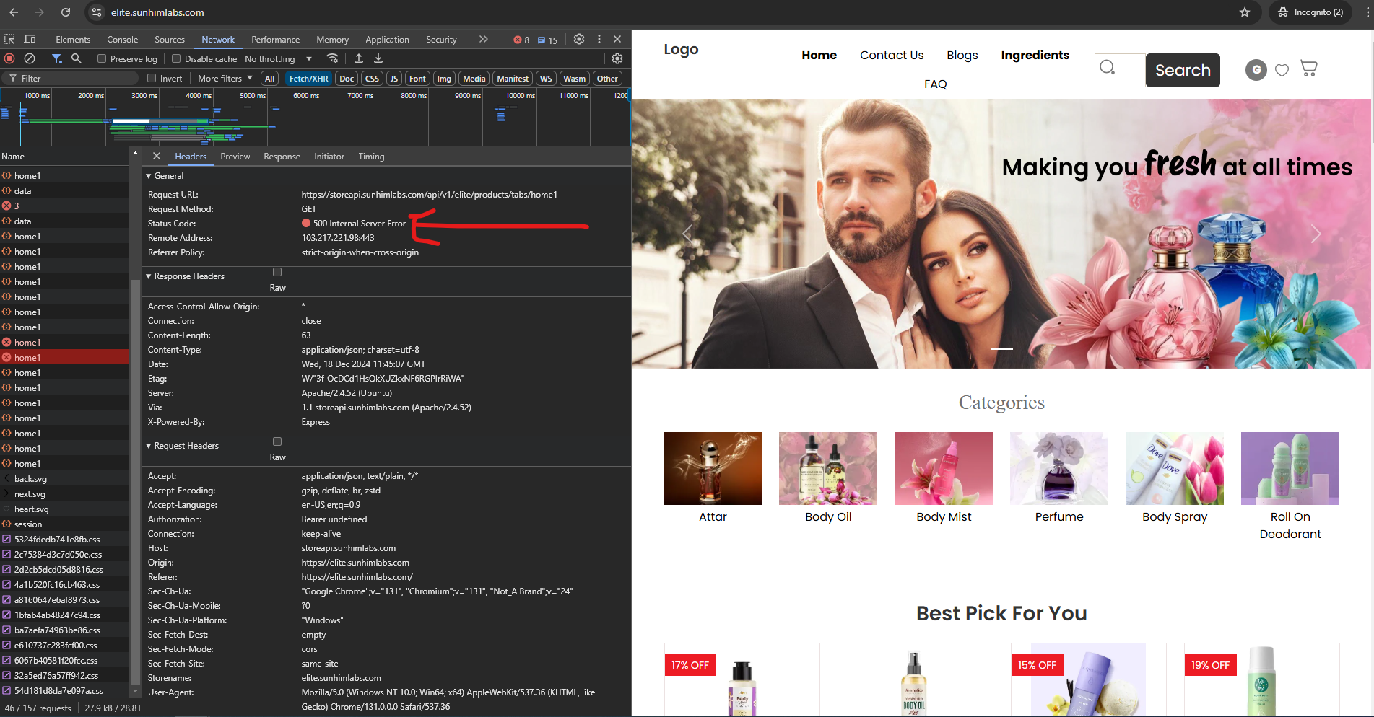This screenshot has width=1374, height=717.
Task: Show previous banner slide arrow
Action: tap(687, 234)
